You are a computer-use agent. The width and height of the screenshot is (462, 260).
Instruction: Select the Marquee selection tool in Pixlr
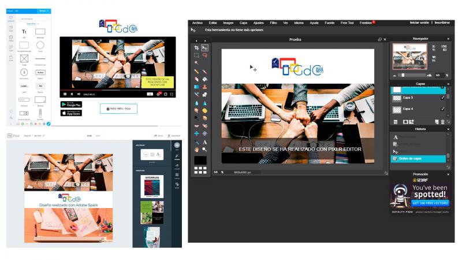point(196,55)
